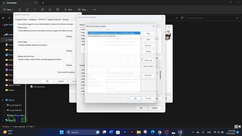Image resolution: width=242 pixels, height=136 pixels.
Task: Click the Environment Variables... button
Action: pyautogui.click(x=67, y=72)
